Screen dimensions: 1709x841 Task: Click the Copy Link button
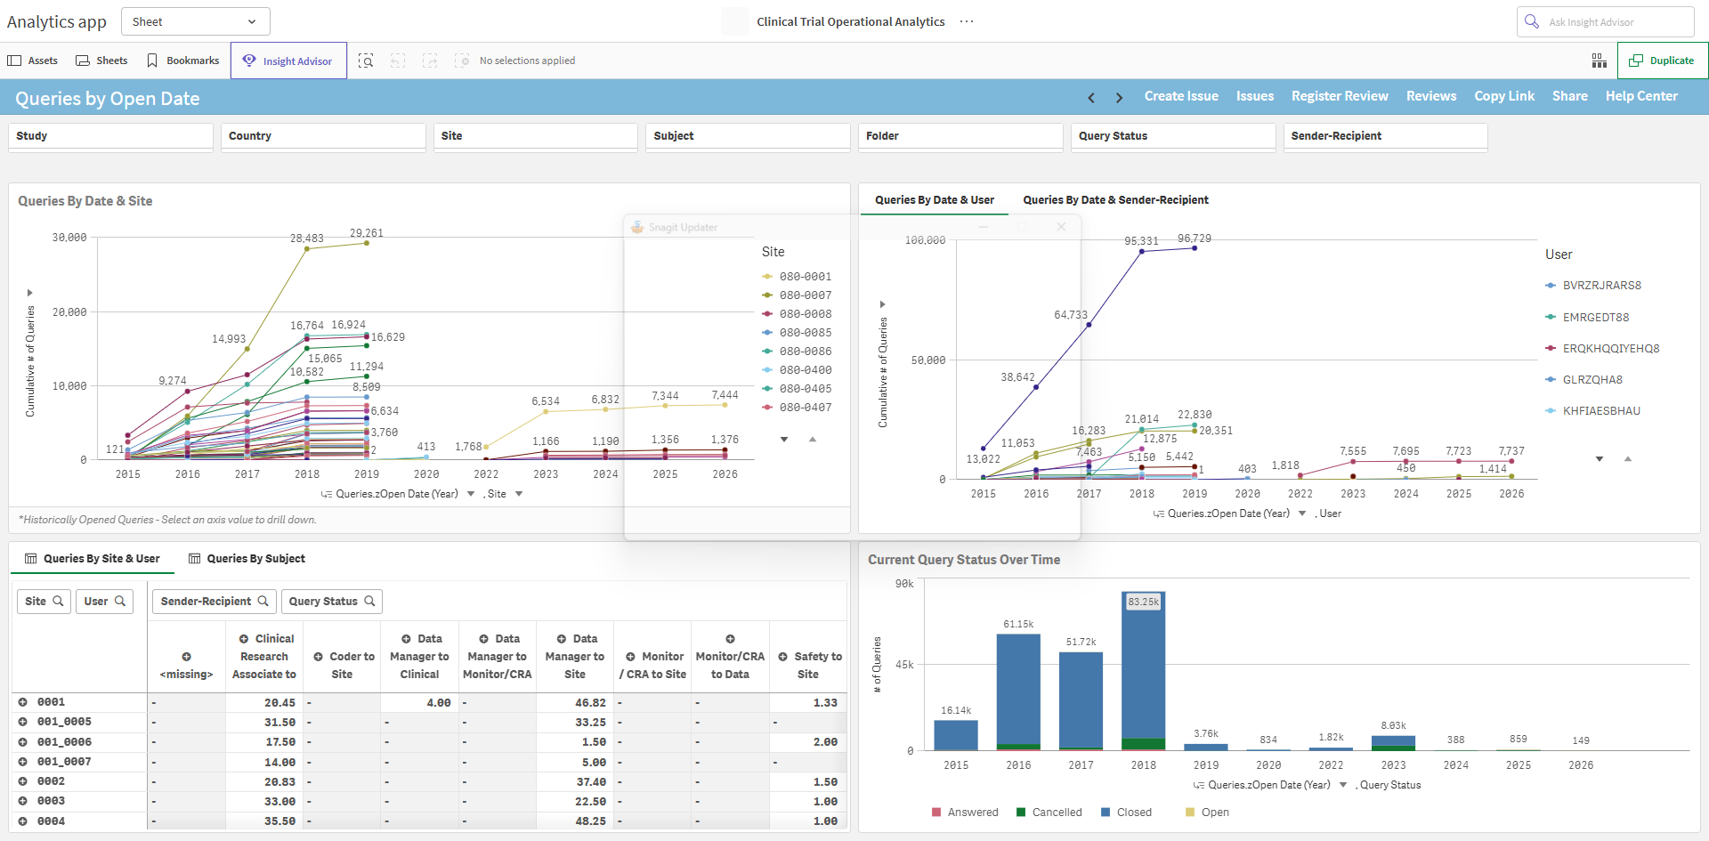1504,96
